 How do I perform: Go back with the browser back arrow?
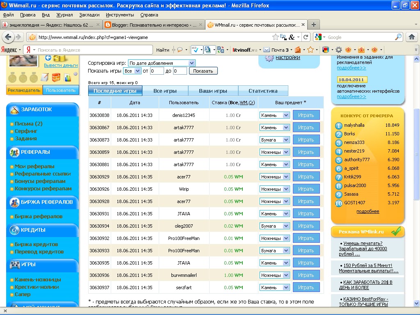click(8, 37)
